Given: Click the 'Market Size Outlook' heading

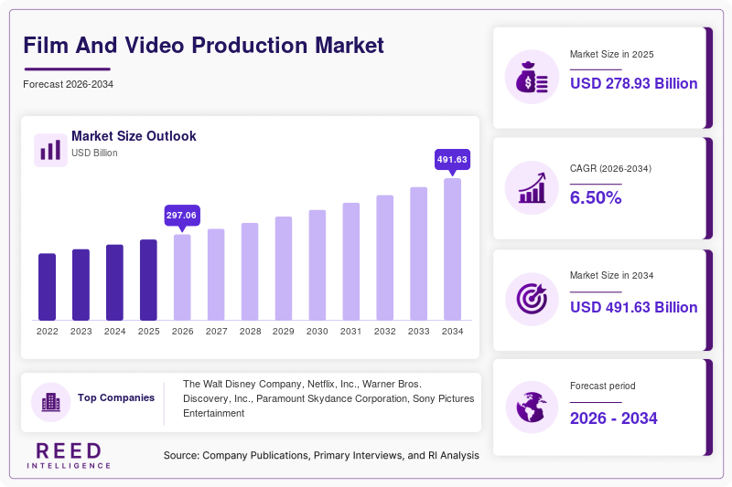Looking at the screenshot, I should click(134, 136).
